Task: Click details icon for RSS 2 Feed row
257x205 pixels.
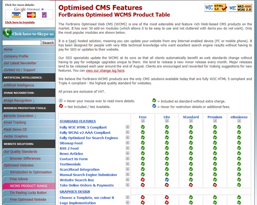Action: [127, 148]
